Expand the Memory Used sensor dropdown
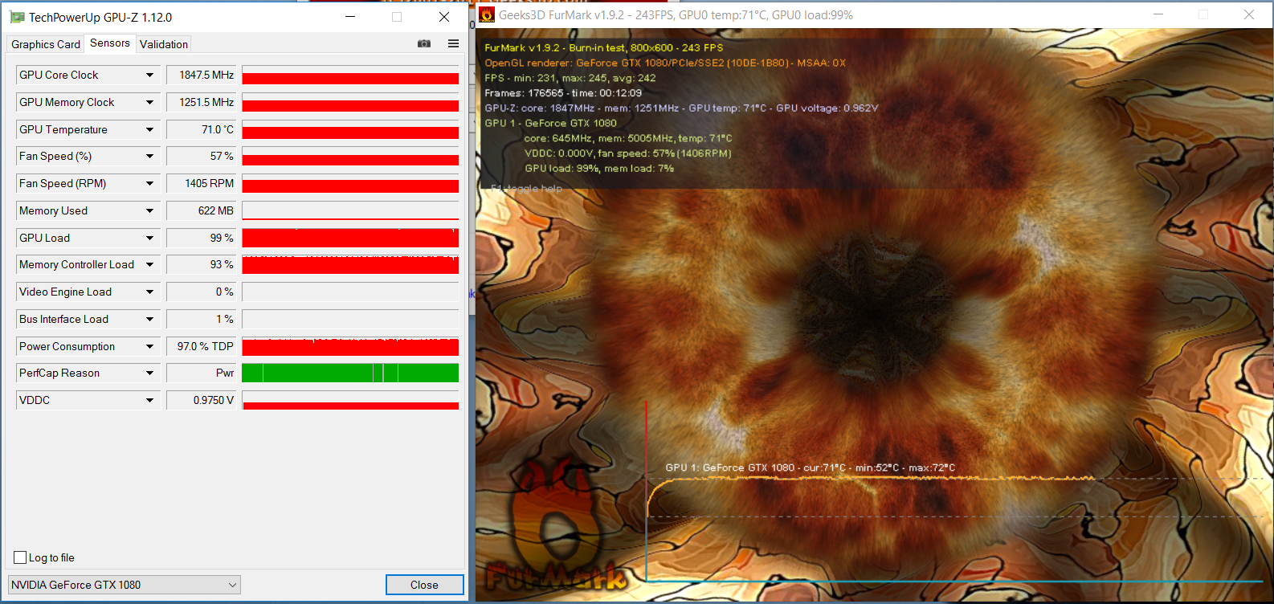The height and width of the screenshot is (604, 1274). [x=149, y=210]
